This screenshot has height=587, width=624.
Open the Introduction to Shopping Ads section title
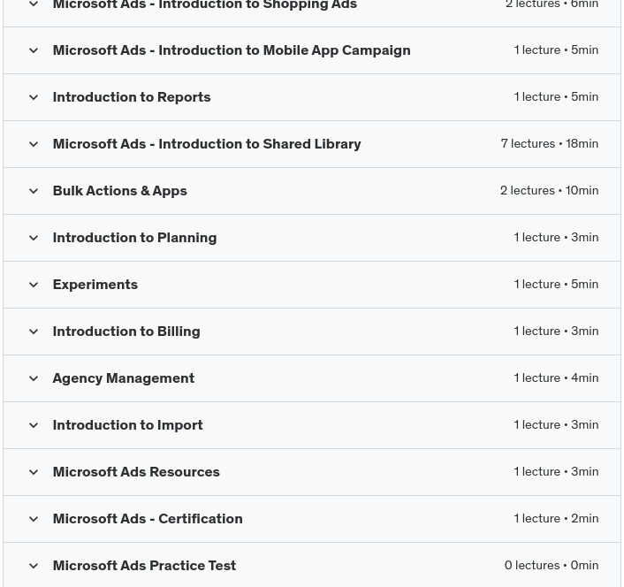[204, 5]
